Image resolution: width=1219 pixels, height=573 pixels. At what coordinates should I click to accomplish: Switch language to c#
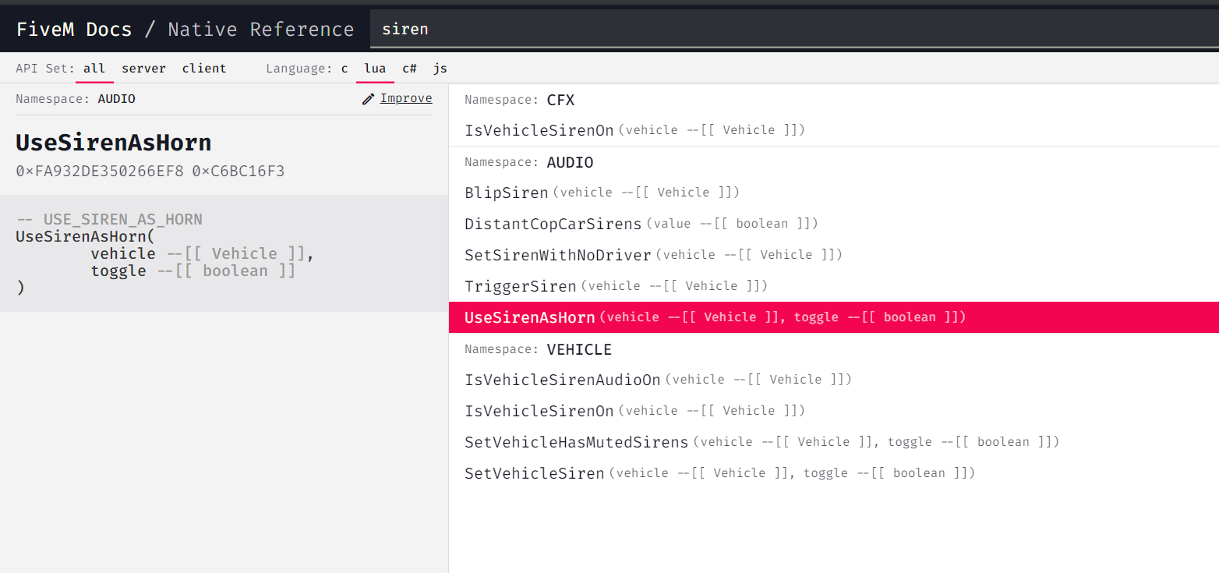[409, 69]
